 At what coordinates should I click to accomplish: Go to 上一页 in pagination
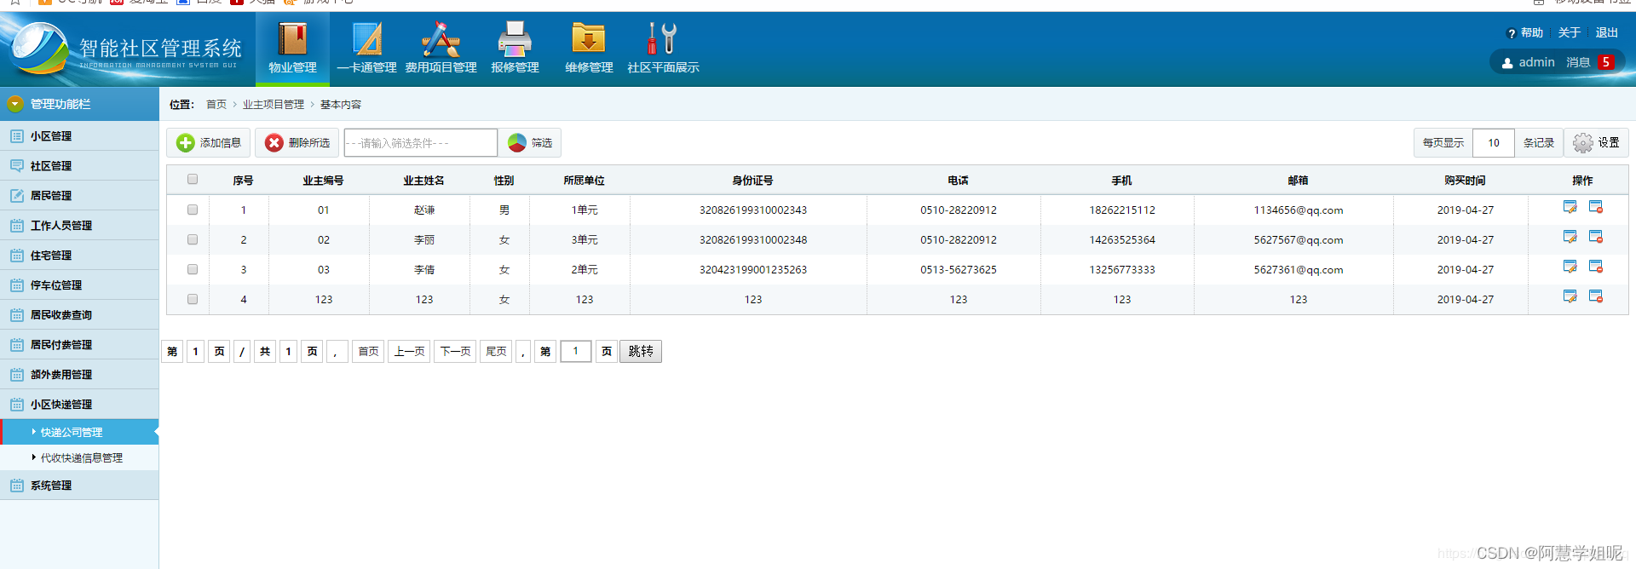(409, 352)
